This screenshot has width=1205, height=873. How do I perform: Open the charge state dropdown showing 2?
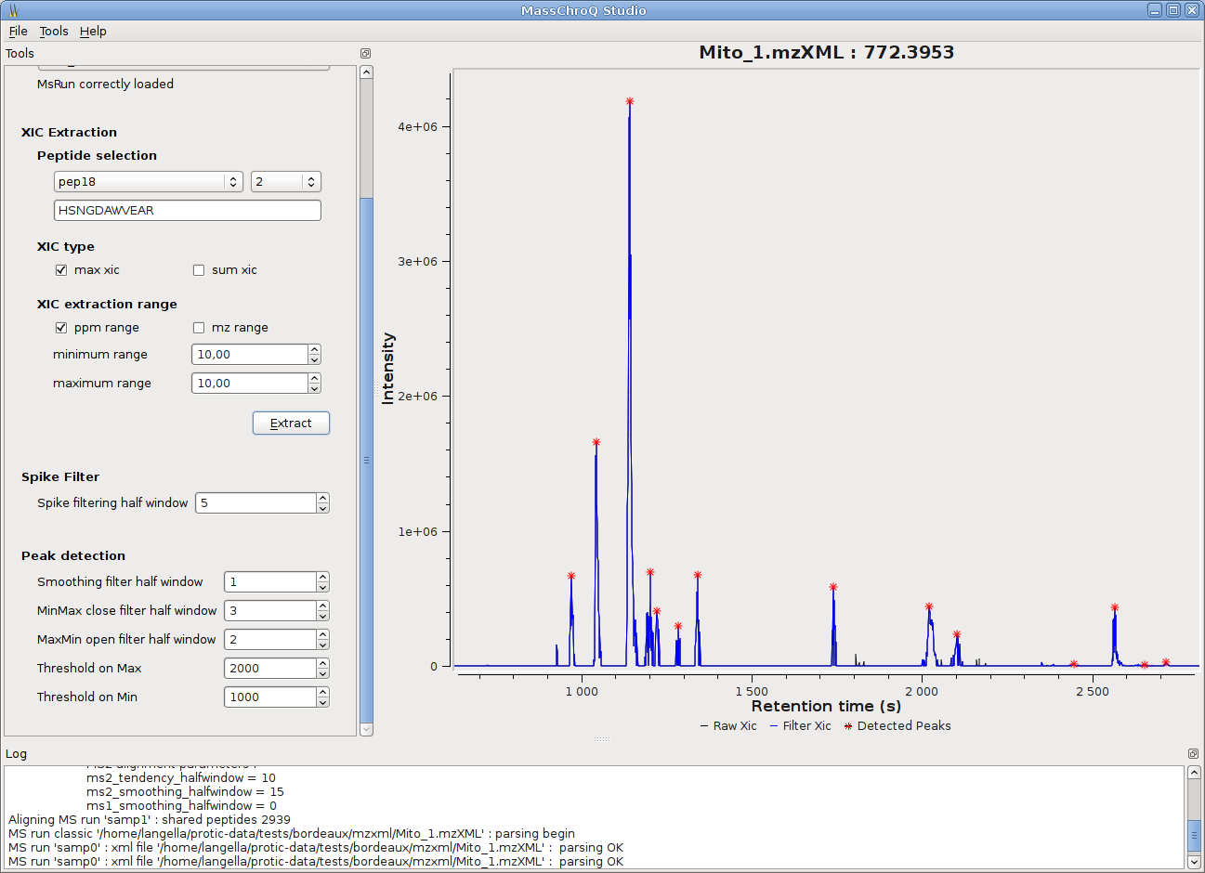point(285,182)
